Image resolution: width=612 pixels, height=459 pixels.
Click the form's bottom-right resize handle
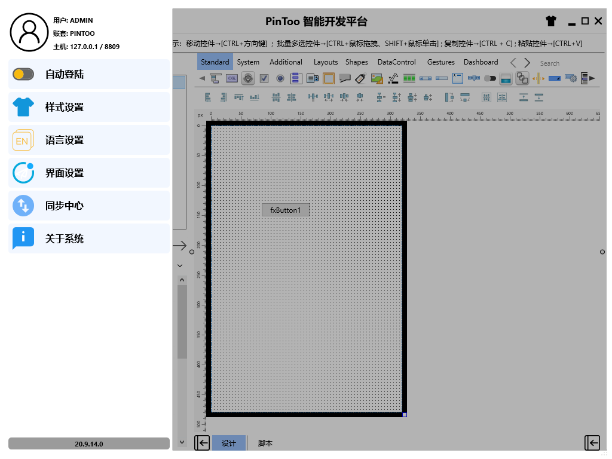click(405, 415)
